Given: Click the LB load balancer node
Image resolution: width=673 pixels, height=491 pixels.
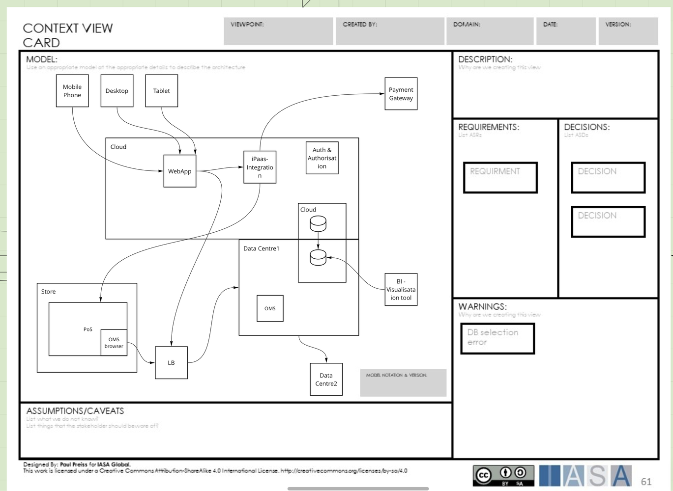Looking at the screenshot, I should click(171, 362).
